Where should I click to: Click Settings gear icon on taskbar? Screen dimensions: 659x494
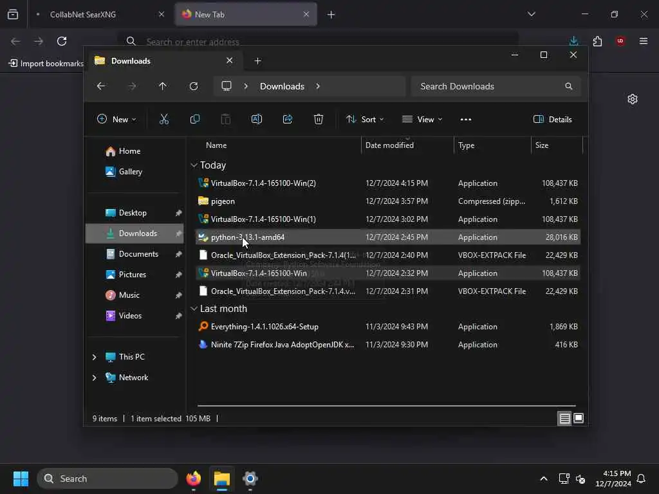[250, 479]
